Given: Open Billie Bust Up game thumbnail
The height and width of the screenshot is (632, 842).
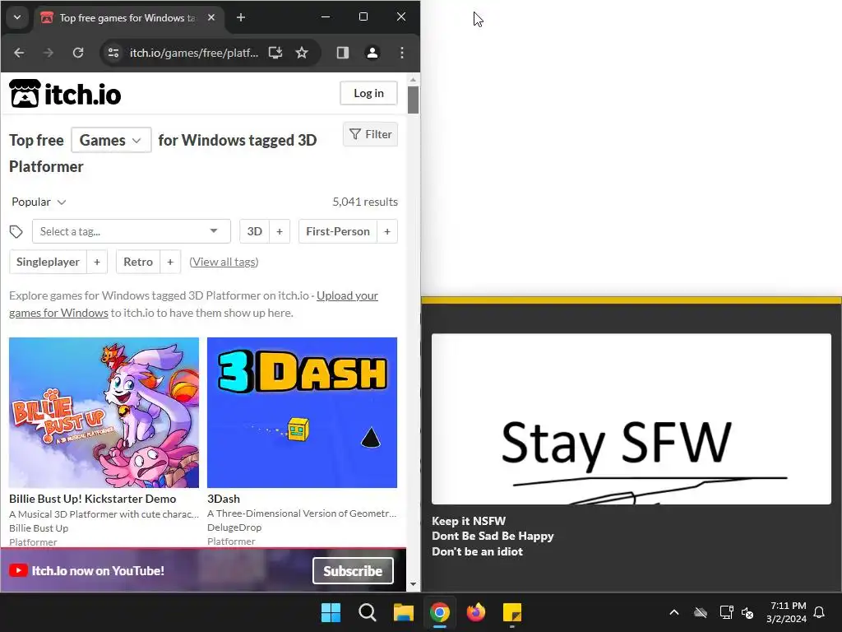Looking at the screenshot, I should click(x=104, y=413).
